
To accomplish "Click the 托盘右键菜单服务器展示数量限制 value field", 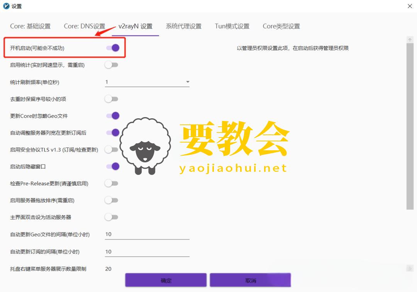I will [x=147, y=269].
